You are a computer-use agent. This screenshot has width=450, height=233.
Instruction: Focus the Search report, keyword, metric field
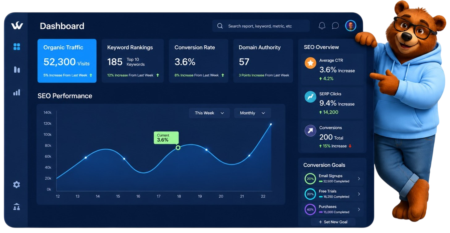261,26
